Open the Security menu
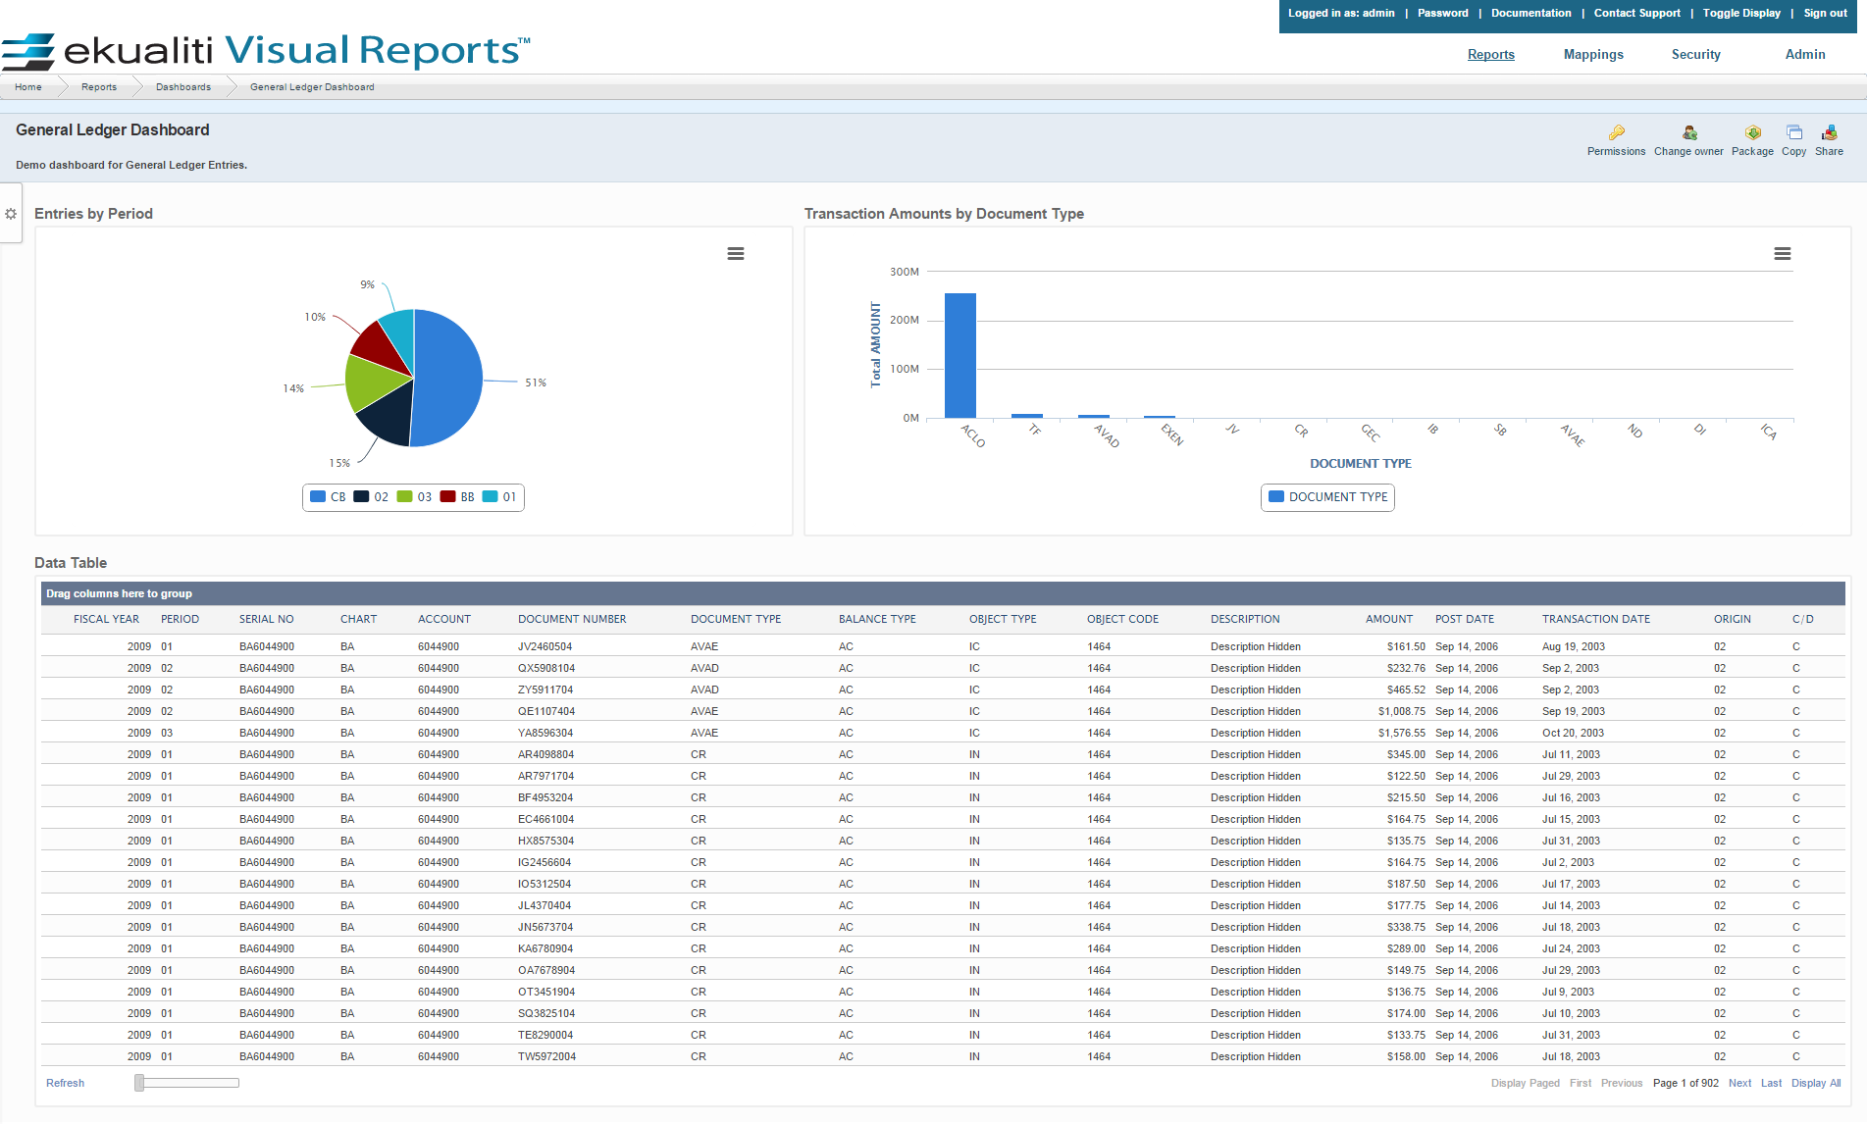The width and height of the screenshot is (1867, 1124). pos(1695,55)
